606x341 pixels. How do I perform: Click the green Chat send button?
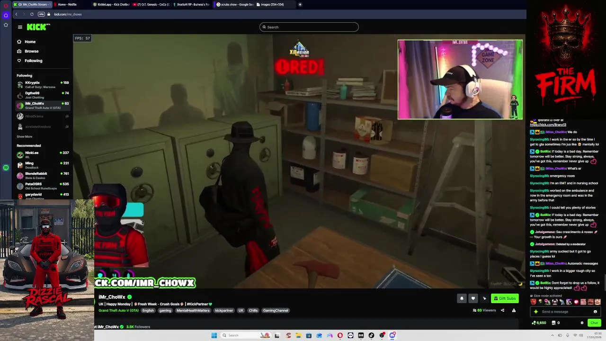tap(594, 323)
